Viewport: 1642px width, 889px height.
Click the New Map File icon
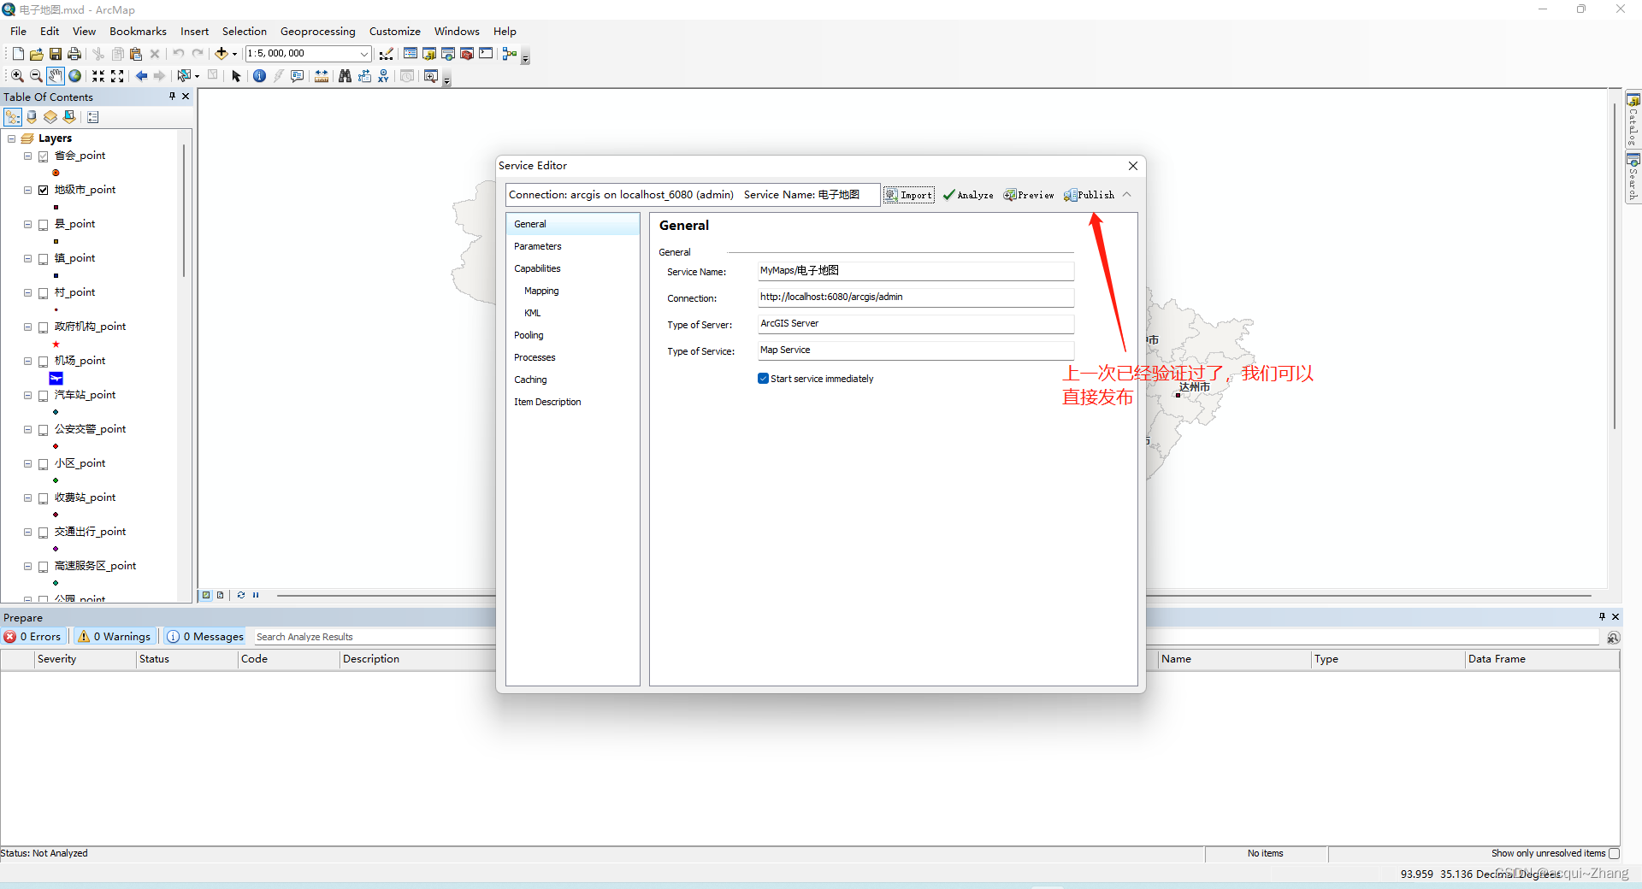[x=18, y=54]
